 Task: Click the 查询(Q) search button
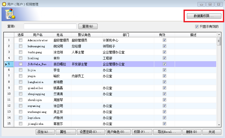tap(88, 26)
